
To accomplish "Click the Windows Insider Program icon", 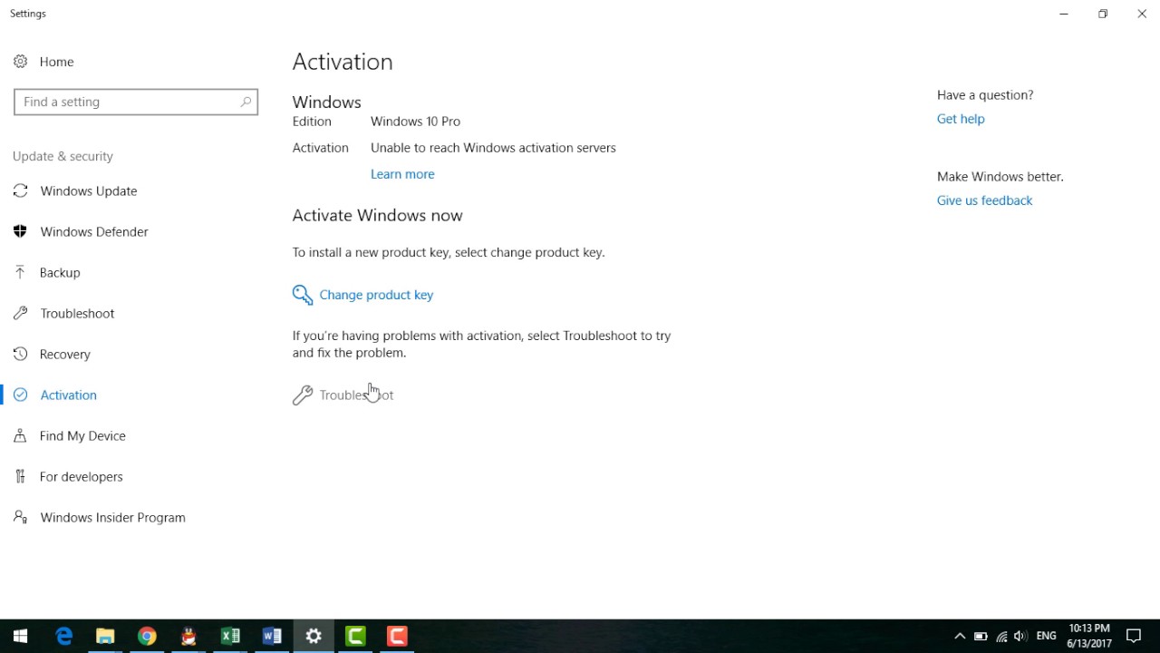I will click(x=20, y=517).
